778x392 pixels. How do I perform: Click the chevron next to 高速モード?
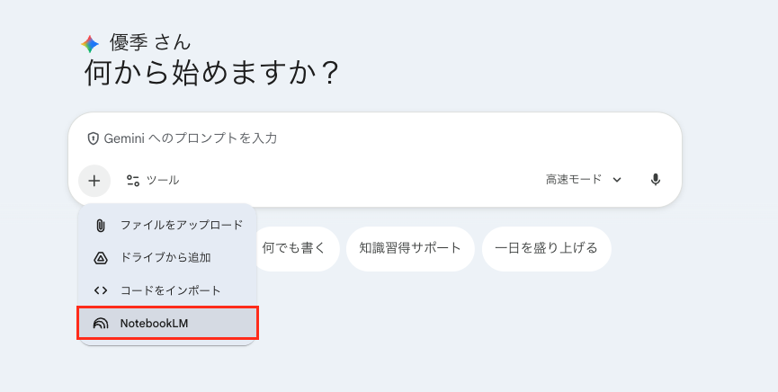[617, 180]
